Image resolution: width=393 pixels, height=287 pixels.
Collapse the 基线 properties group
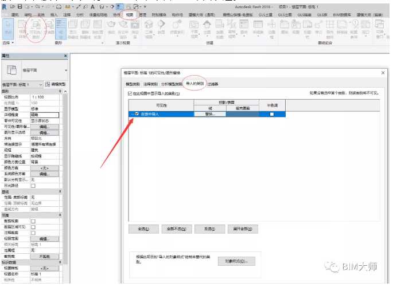(60, 191)
